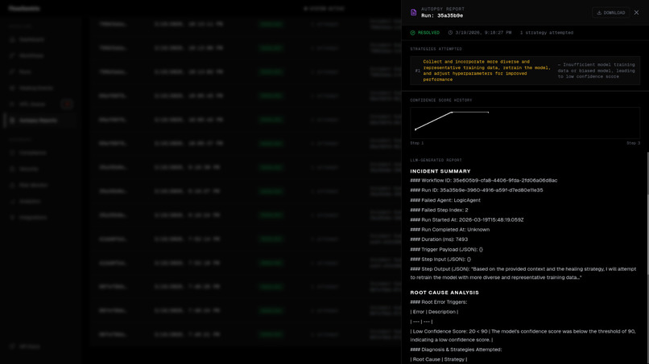Download the autopsy report

click(x=610, y=13)
